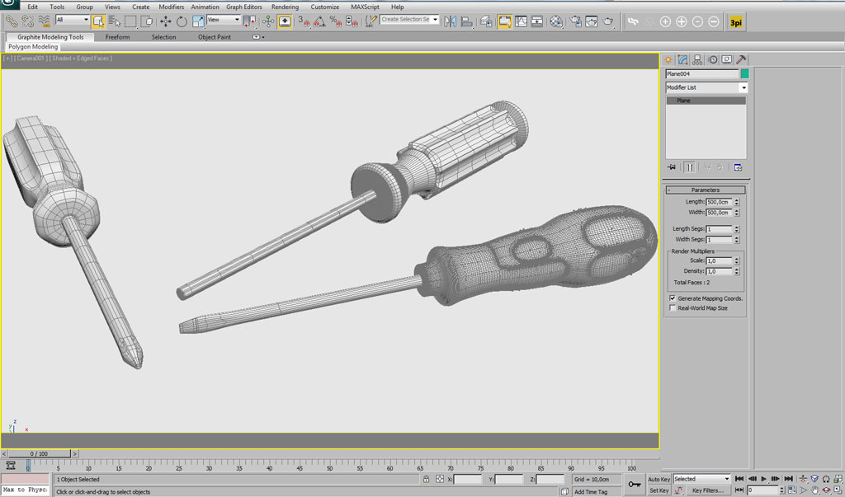Check the Real-World Map Size box
Screen dimensions: 845x497
(x=673, y=308)
